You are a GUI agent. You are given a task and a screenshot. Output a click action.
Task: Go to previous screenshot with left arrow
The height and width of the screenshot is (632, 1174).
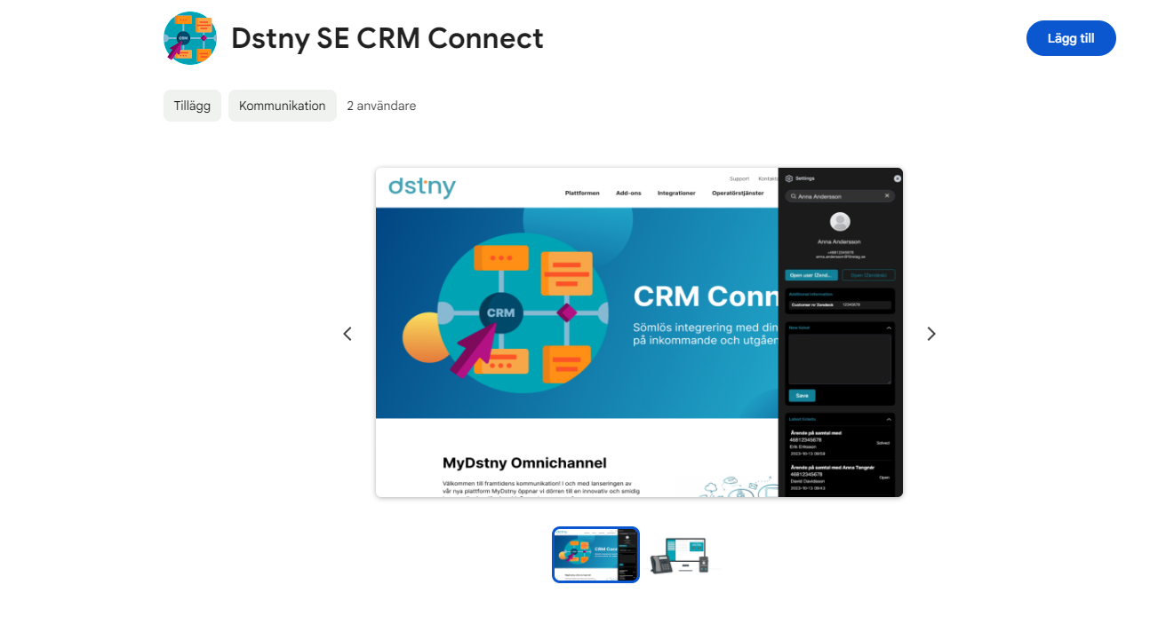point(347,334)
